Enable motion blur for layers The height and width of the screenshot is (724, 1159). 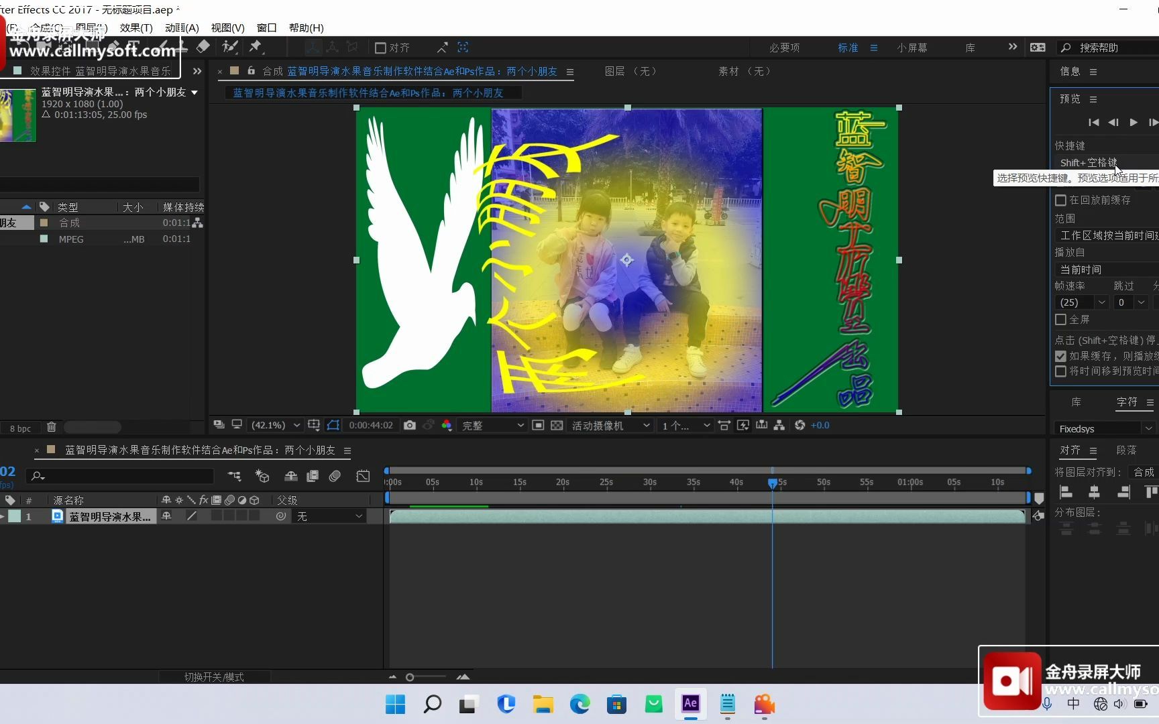[335, 476]
